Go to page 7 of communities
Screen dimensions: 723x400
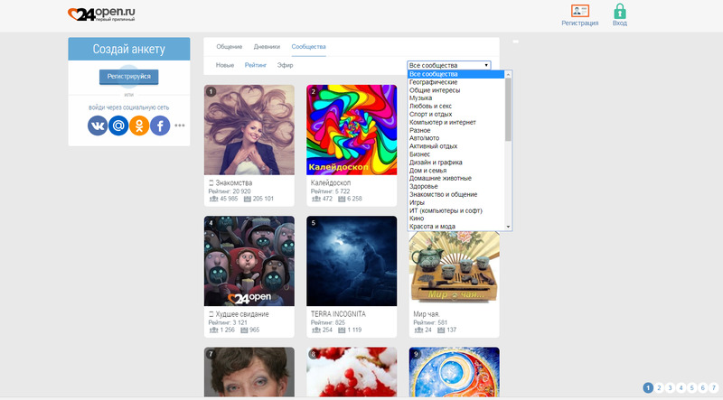pos(714,388)
